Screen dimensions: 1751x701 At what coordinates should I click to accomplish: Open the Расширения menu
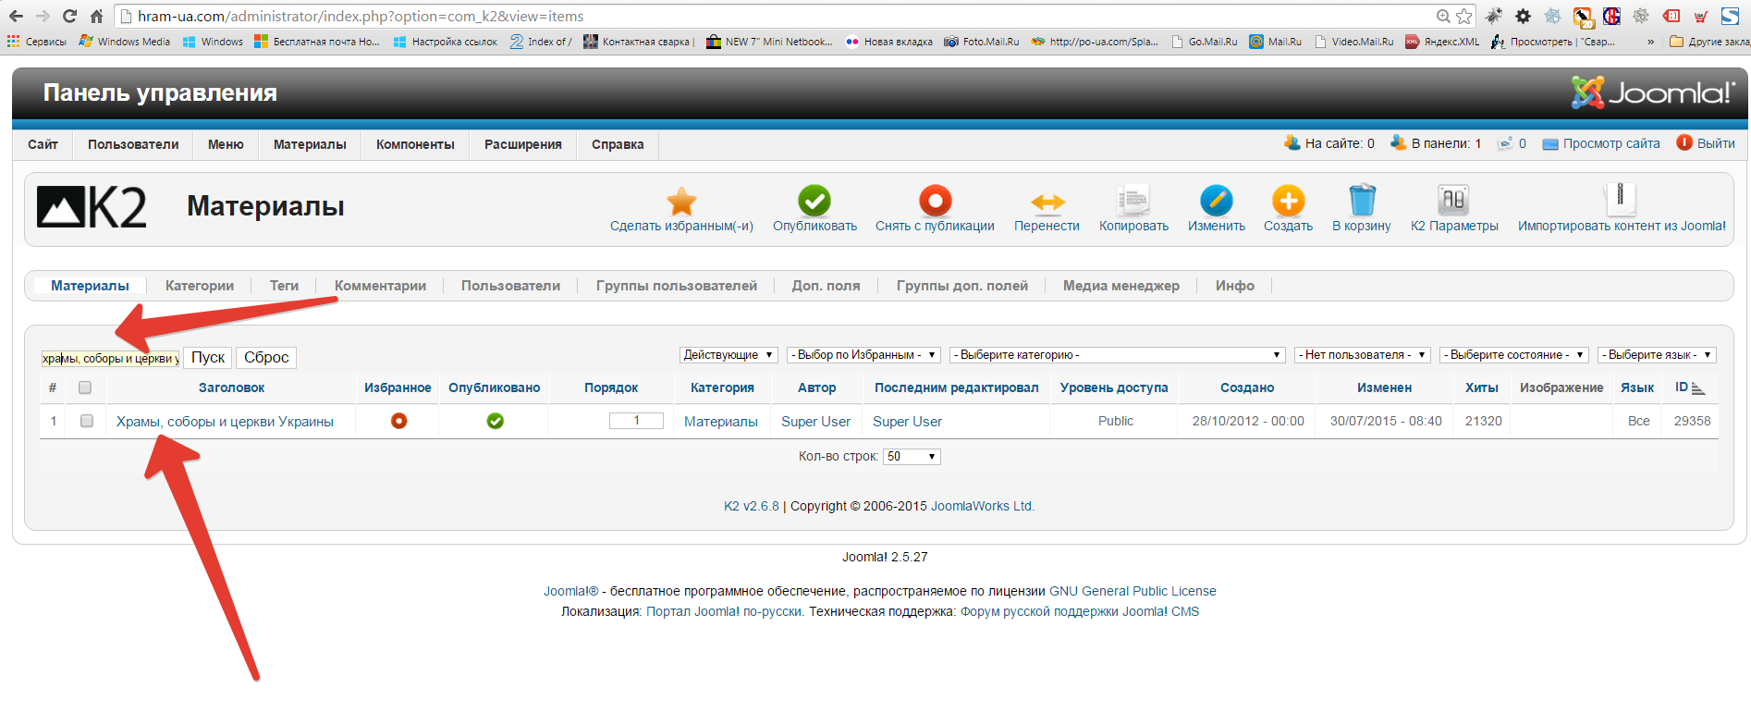(x=523, y=144)
